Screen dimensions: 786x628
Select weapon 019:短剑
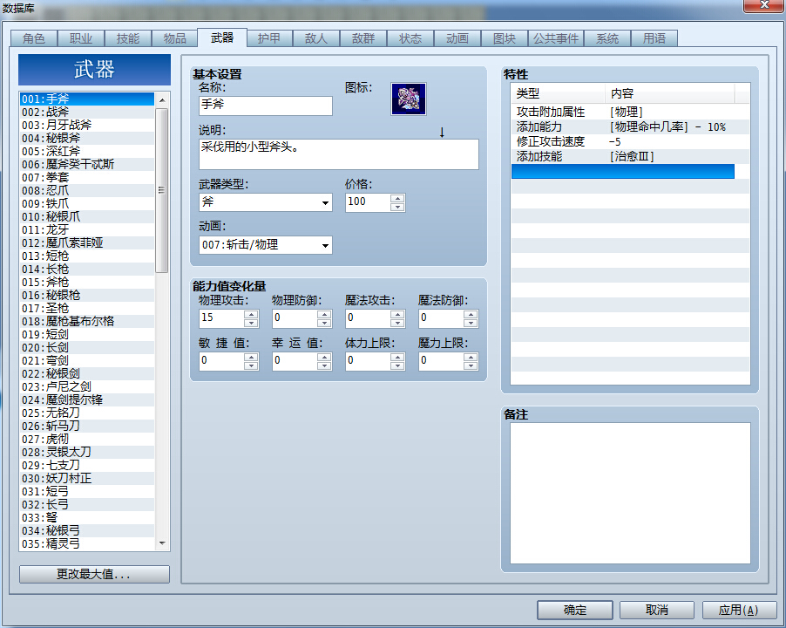pyautogui.click(x=87, y=334)
